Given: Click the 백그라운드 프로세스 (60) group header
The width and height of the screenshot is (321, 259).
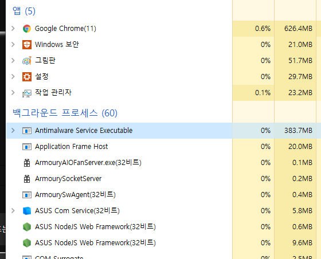Looking at the screenshot, I should 65,113.
